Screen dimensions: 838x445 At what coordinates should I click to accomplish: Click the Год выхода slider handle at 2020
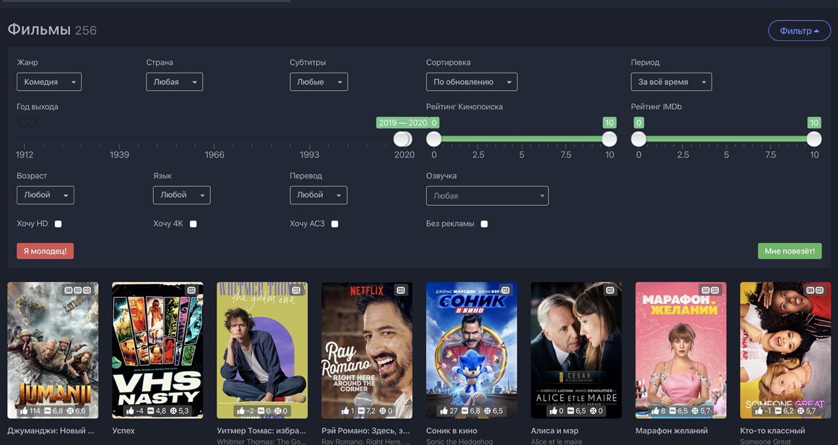[x=405, y=139]
